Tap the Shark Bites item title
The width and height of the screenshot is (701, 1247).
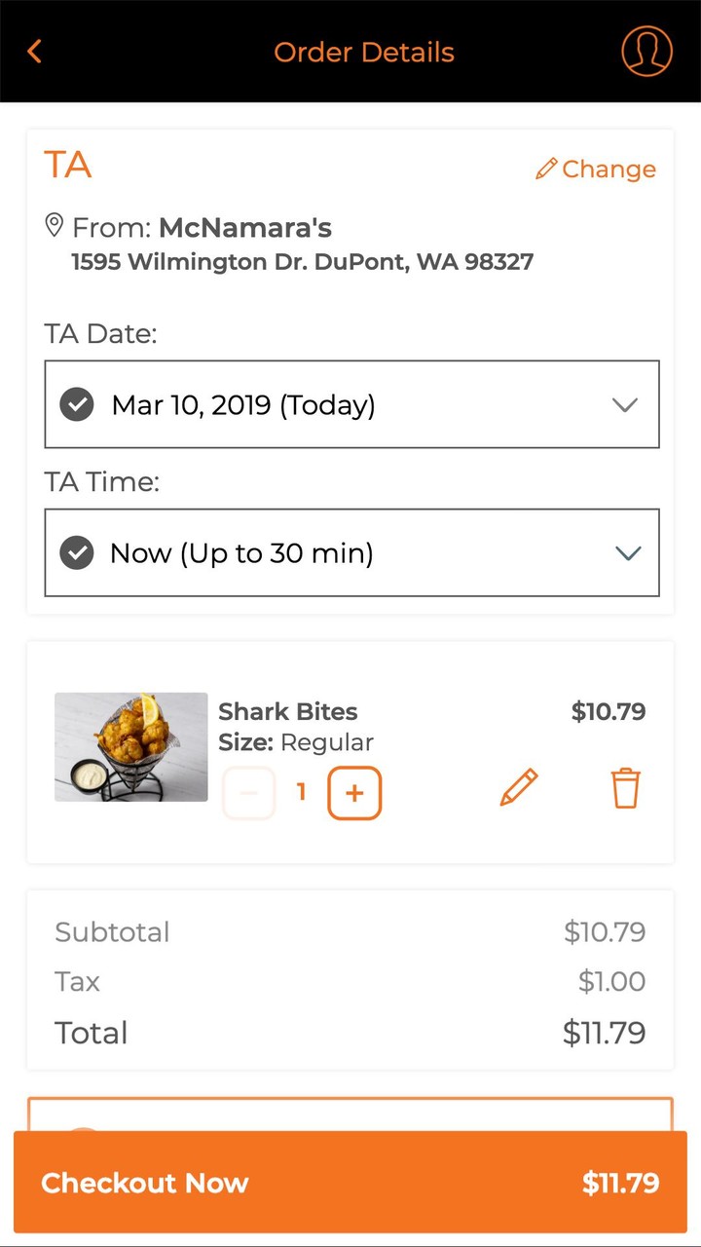[288, 711]
